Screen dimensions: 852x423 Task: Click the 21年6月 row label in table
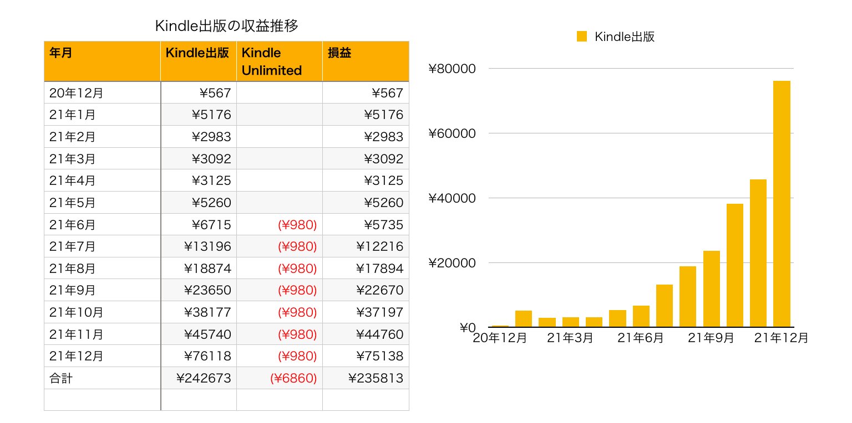tap(72, 225)
